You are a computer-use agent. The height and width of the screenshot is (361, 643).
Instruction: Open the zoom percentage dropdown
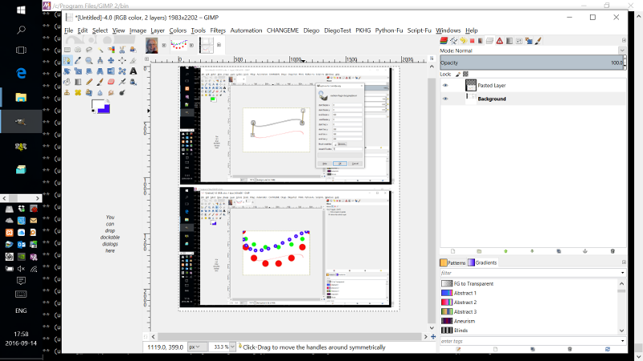232,347
